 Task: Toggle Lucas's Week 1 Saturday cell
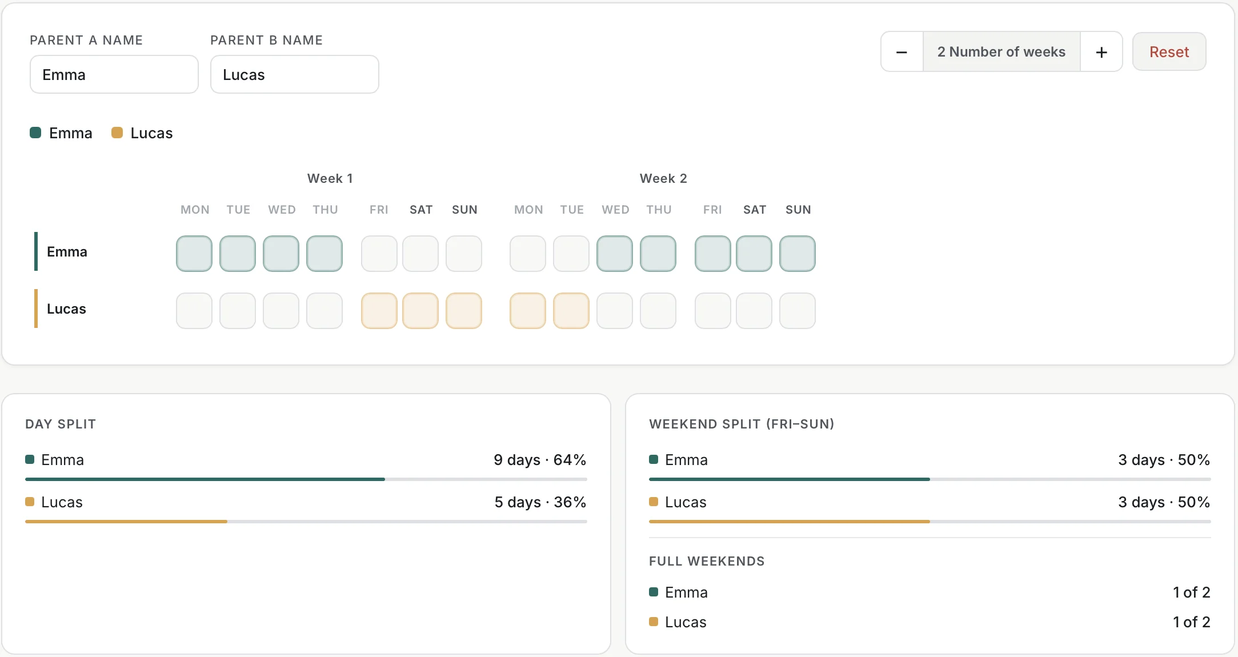(420, 311)
